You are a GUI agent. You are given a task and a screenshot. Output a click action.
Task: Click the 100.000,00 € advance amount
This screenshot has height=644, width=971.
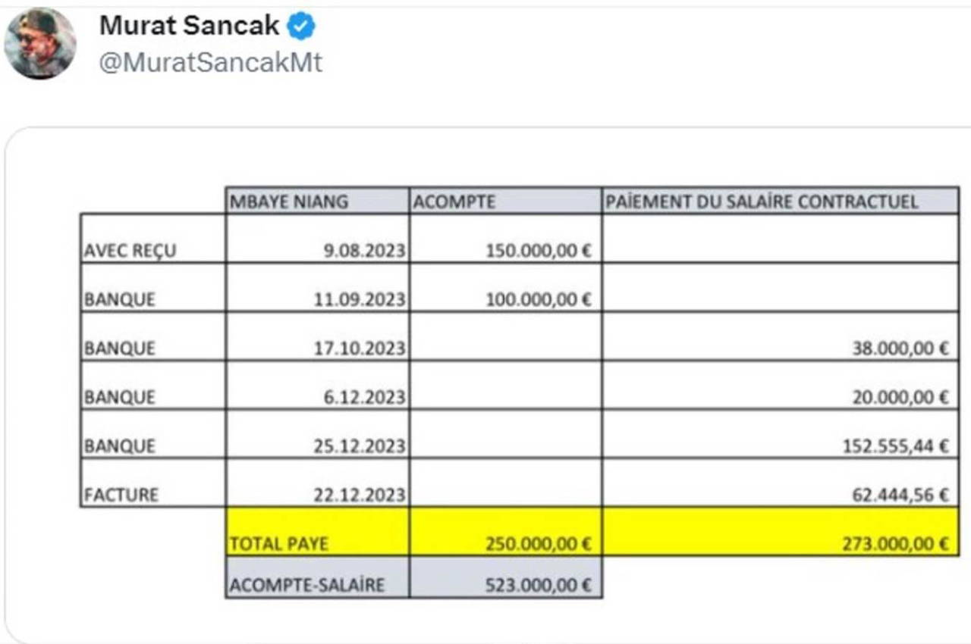(x=538, y=299)
